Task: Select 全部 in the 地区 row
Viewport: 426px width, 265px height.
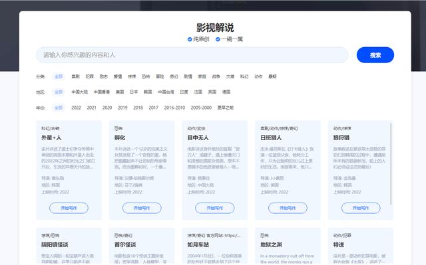Action: (59, 92)
